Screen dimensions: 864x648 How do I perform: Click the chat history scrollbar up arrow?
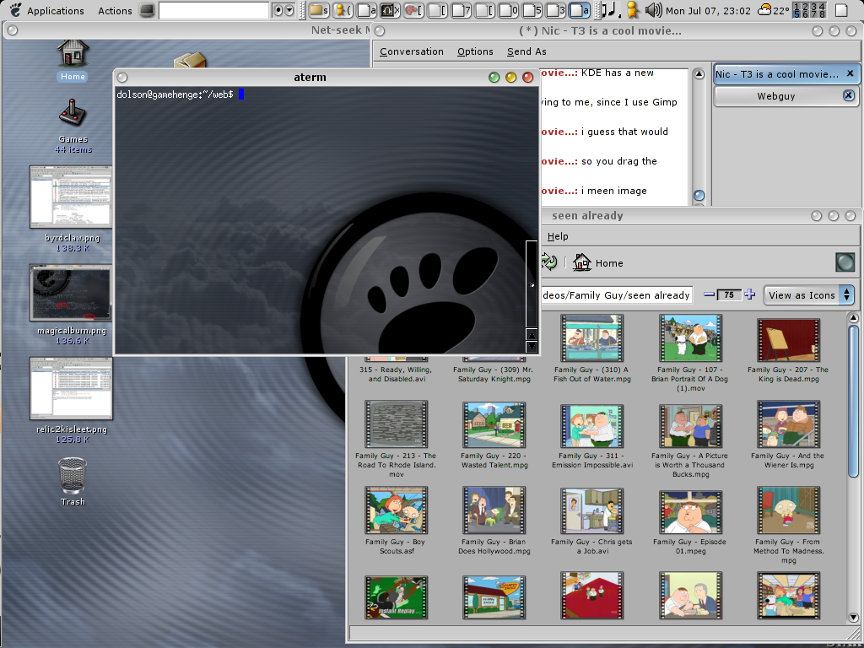tap(699, 74)
